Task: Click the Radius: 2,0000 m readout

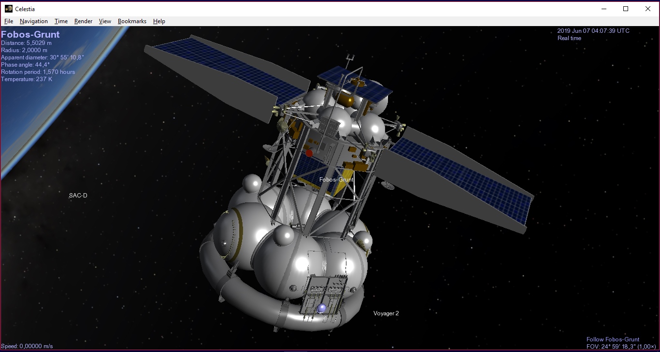Action: coord(24,50)
